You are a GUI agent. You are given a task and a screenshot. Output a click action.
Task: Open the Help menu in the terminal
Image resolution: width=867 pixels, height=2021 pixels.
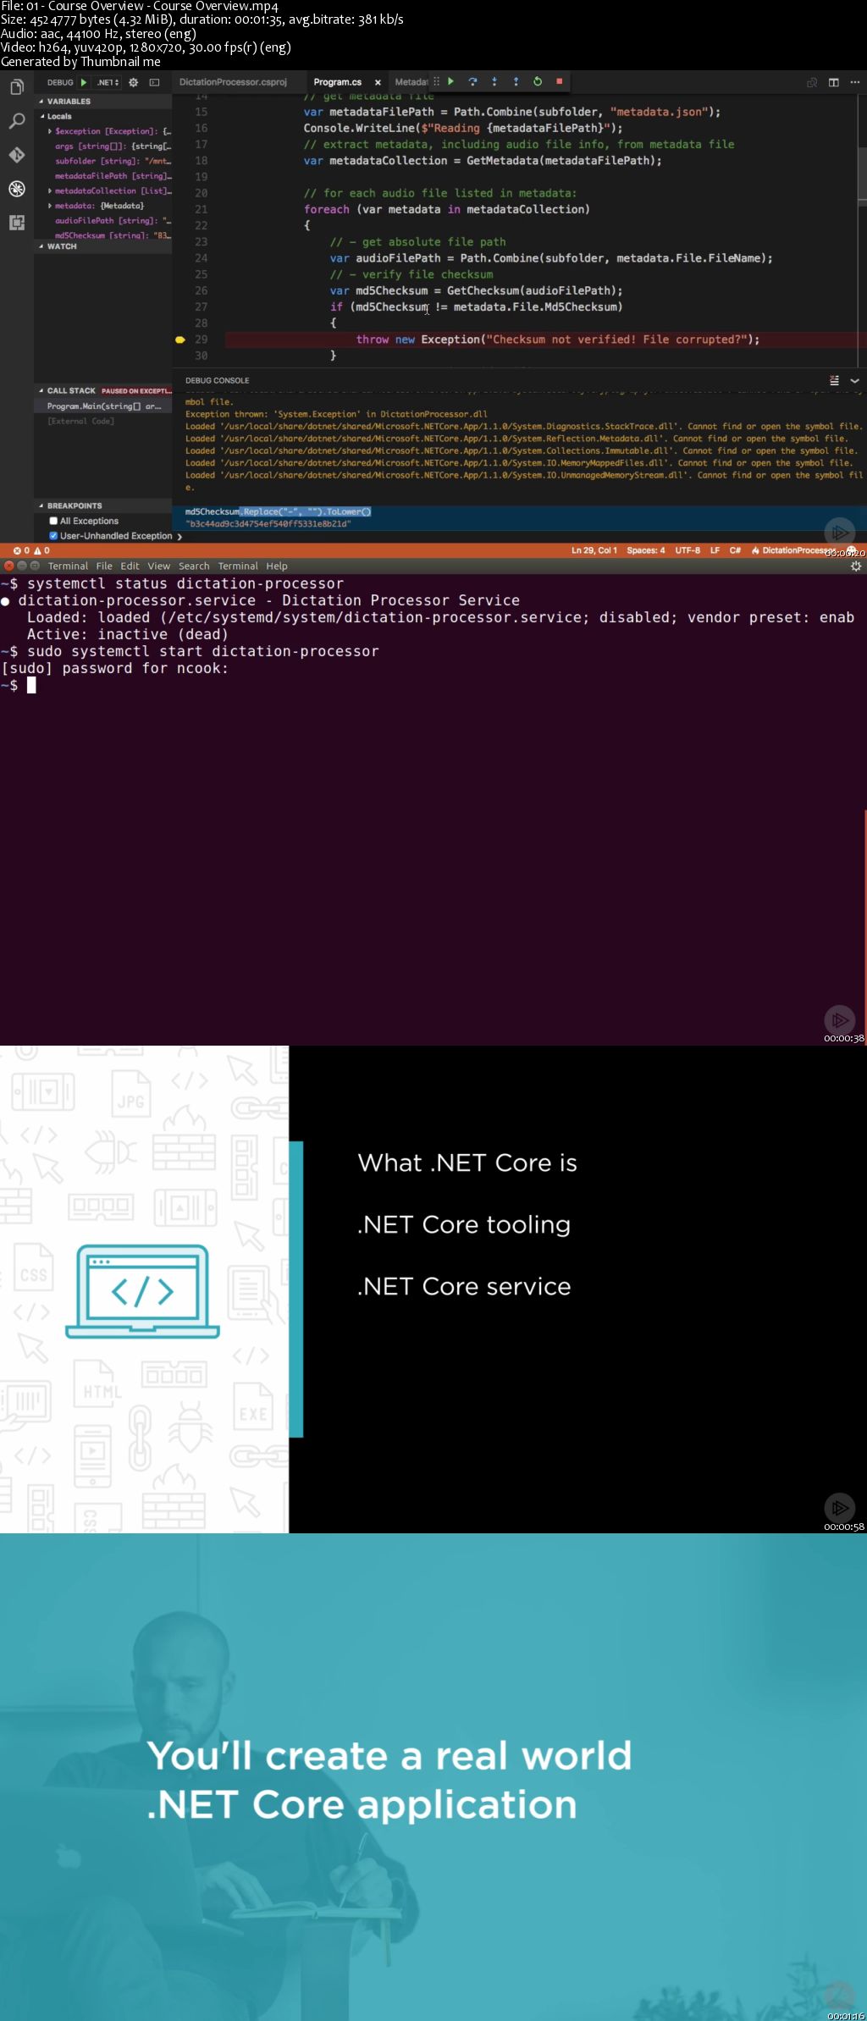click(x=277, y=566)
